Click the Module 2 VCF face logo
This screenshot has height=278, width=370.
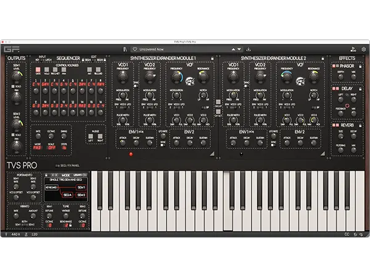pyautogui.click(x=300, y=81)
